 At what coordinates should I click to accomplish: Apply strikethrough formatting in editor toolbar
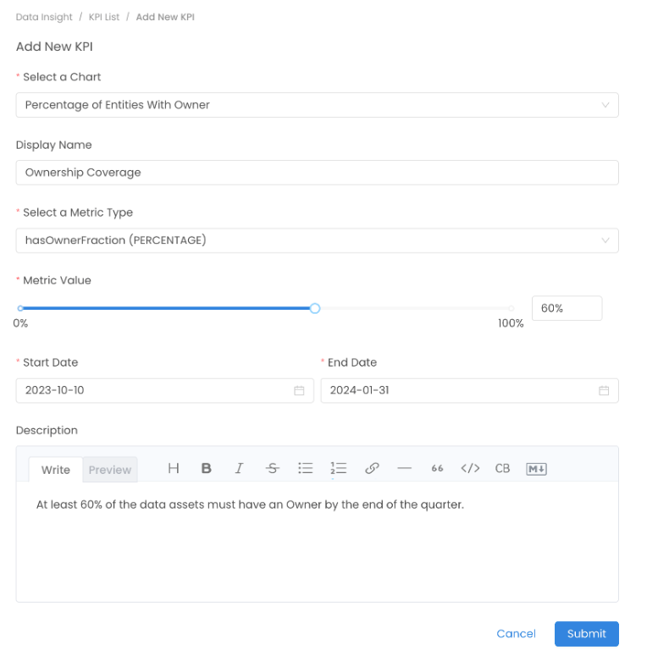[x=272, y=468]
